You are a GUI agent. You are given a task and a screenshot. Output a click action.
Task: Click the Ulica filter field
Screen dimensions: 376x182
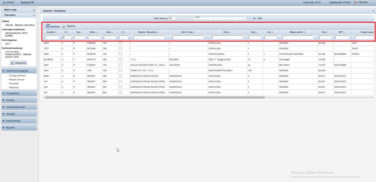(227, 38)
